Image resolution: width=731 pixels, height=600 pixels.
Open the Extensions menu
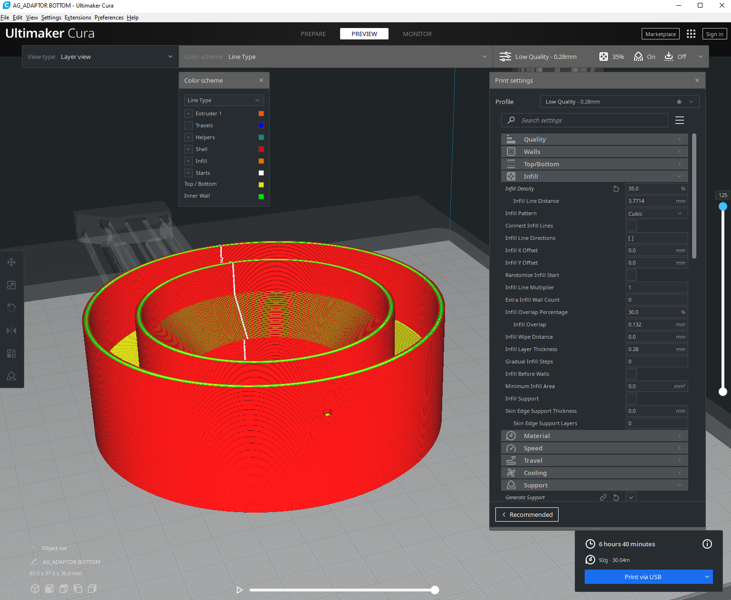pyautogui.click(x=78, y=18)
